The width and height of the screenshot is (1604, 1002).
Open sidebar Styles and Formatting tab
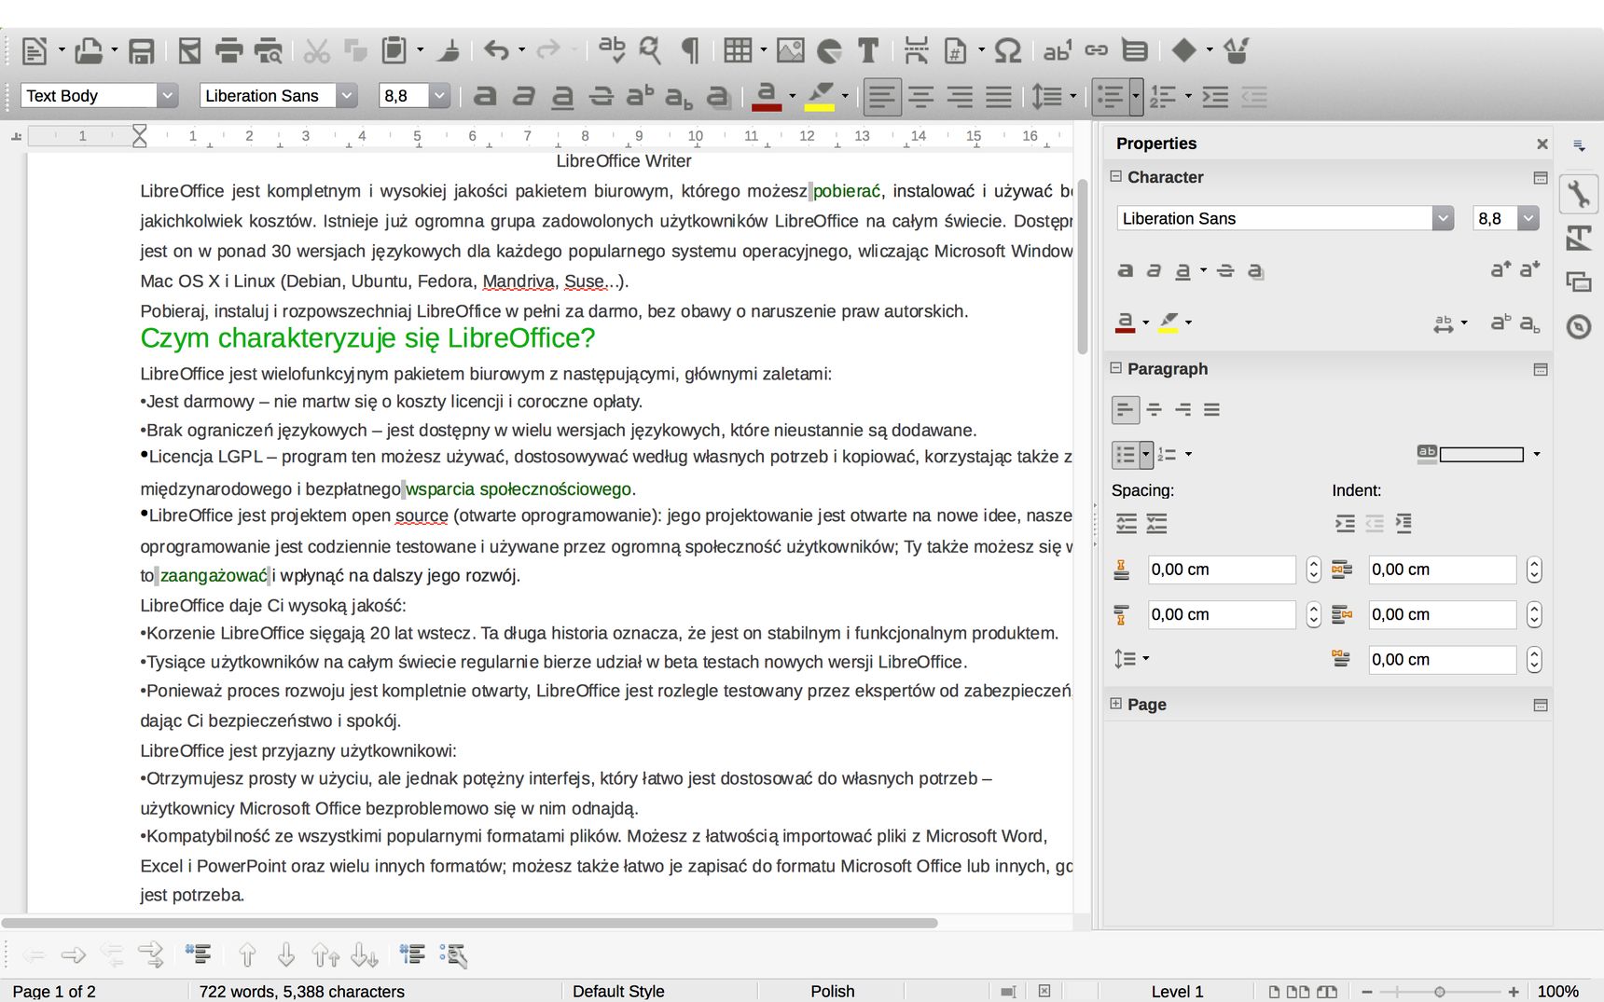click(1579, 238)
